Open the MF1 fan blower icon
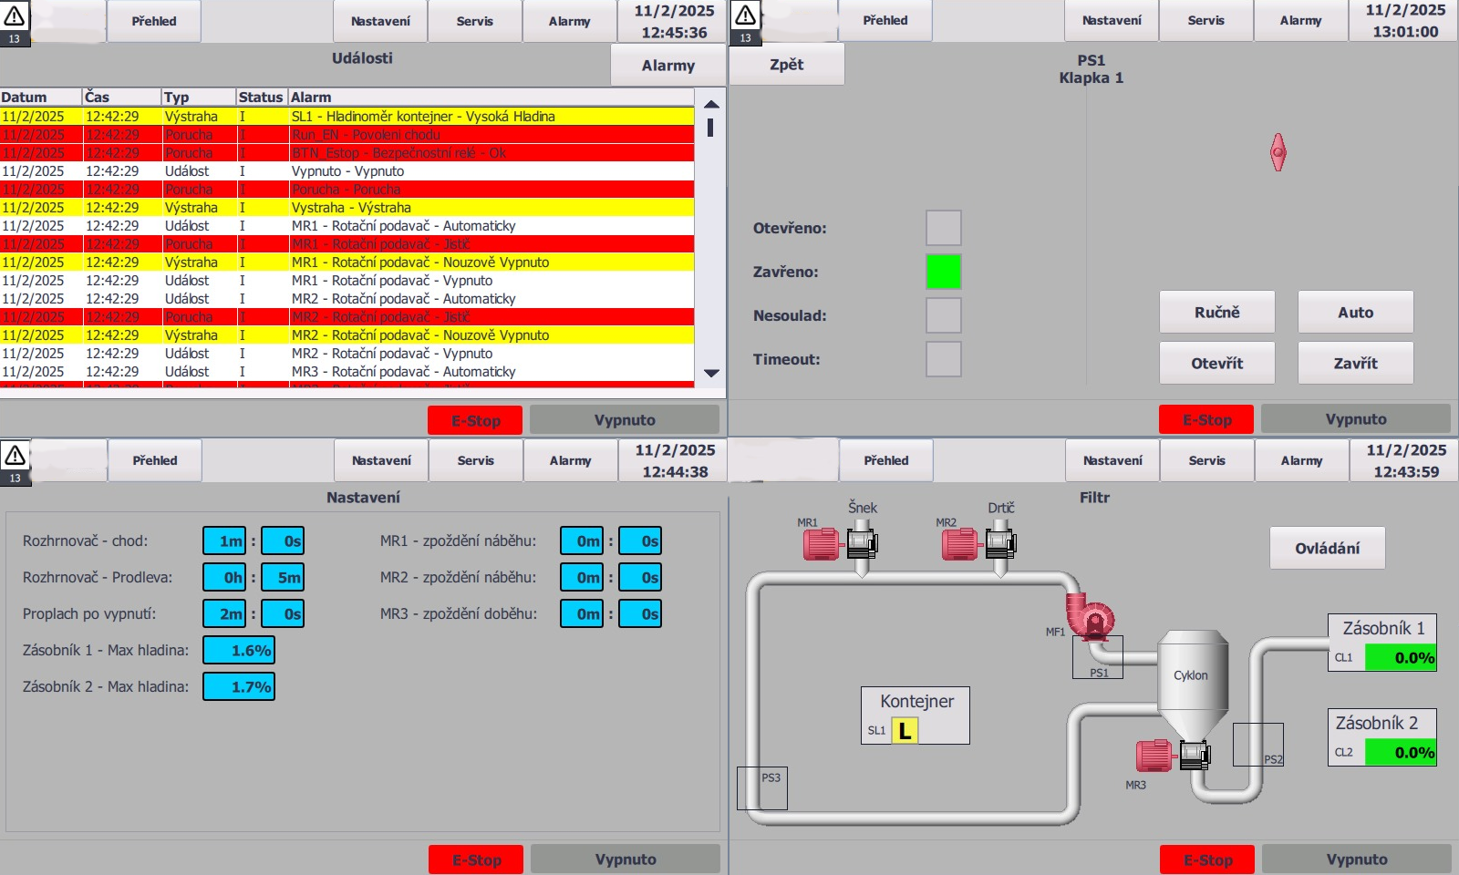The image size is (1459, 875). (1090, 616)
